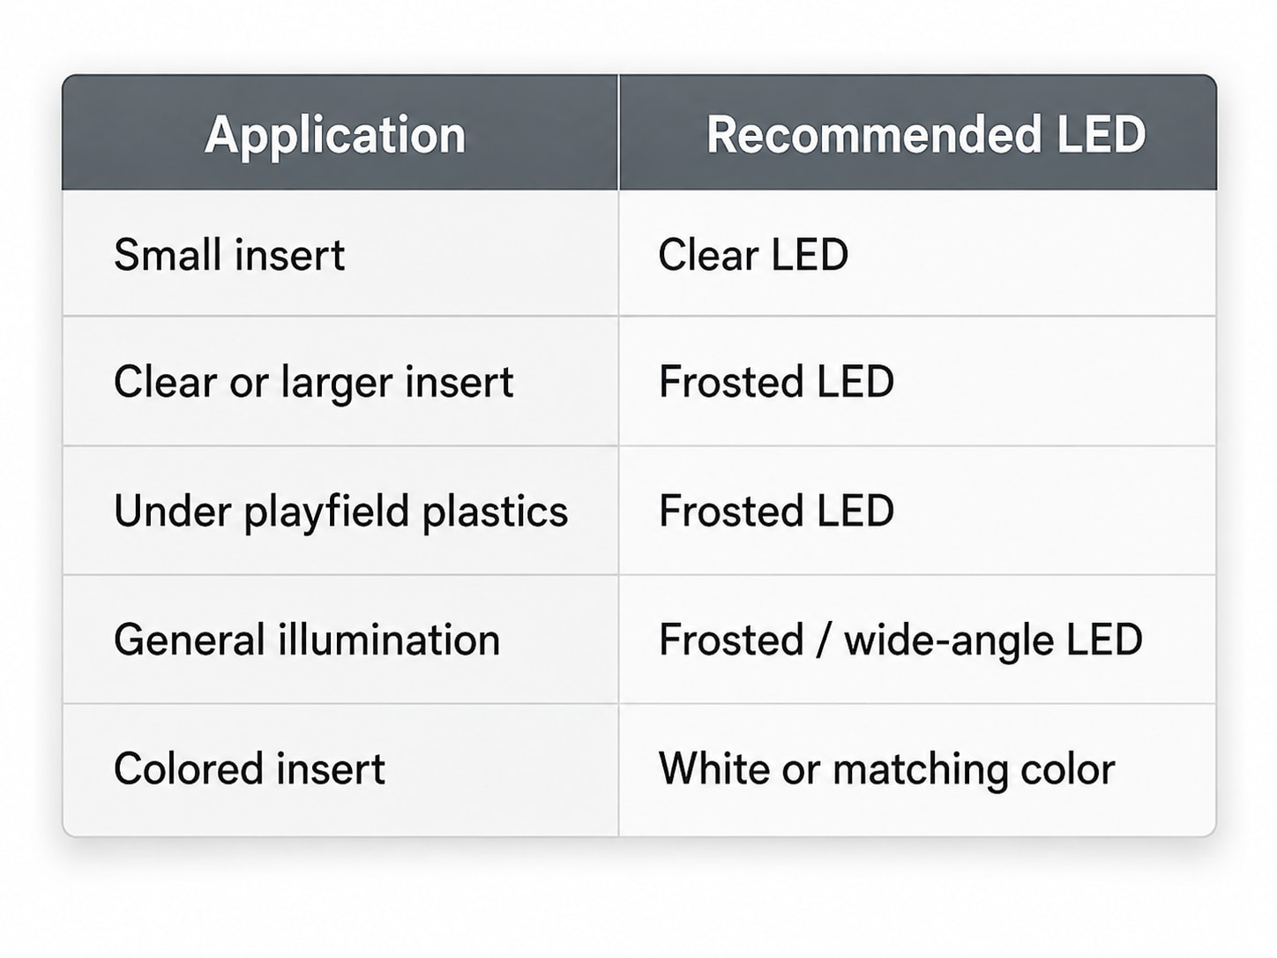Click the word matching in last row
The image size is (1277, 958).
(x=920, y=770)
